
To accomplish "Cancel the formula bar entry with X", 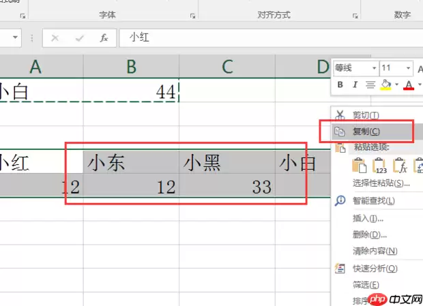I will [x=55, y=38].
